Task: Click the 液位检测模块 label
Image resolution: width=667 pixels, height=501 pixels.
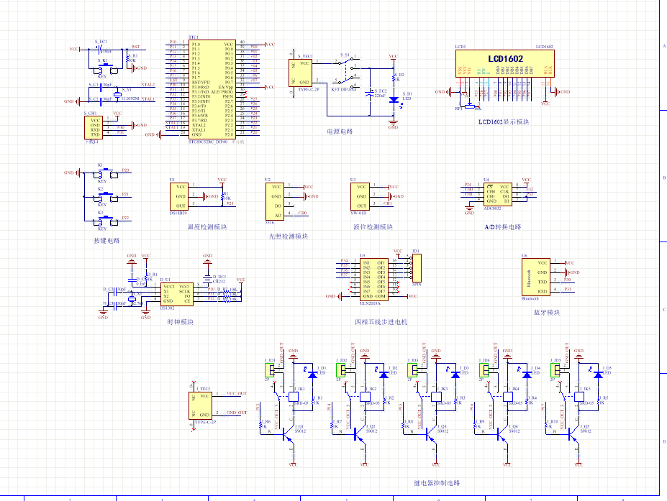Action: (x=373, y=227)
